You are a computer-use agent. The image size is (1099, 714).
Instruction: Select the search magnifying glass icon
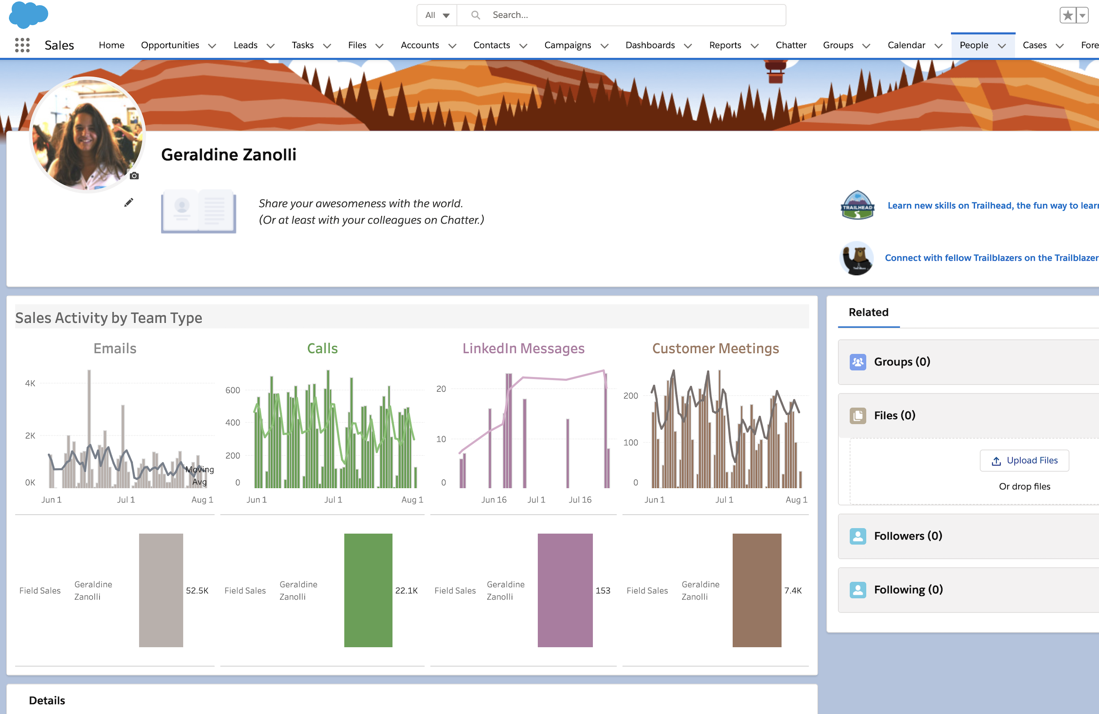[475, 15]
